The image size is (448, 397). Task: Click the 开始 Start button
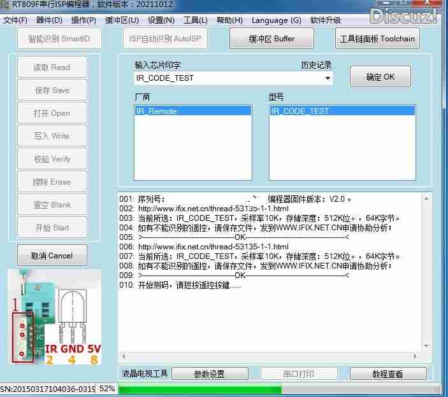click(x=52, y=228)
